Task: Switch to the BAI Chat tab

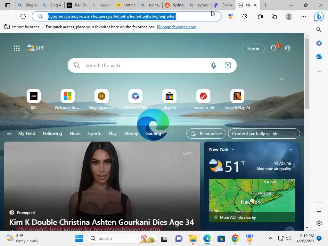Action: pos(77,5)
